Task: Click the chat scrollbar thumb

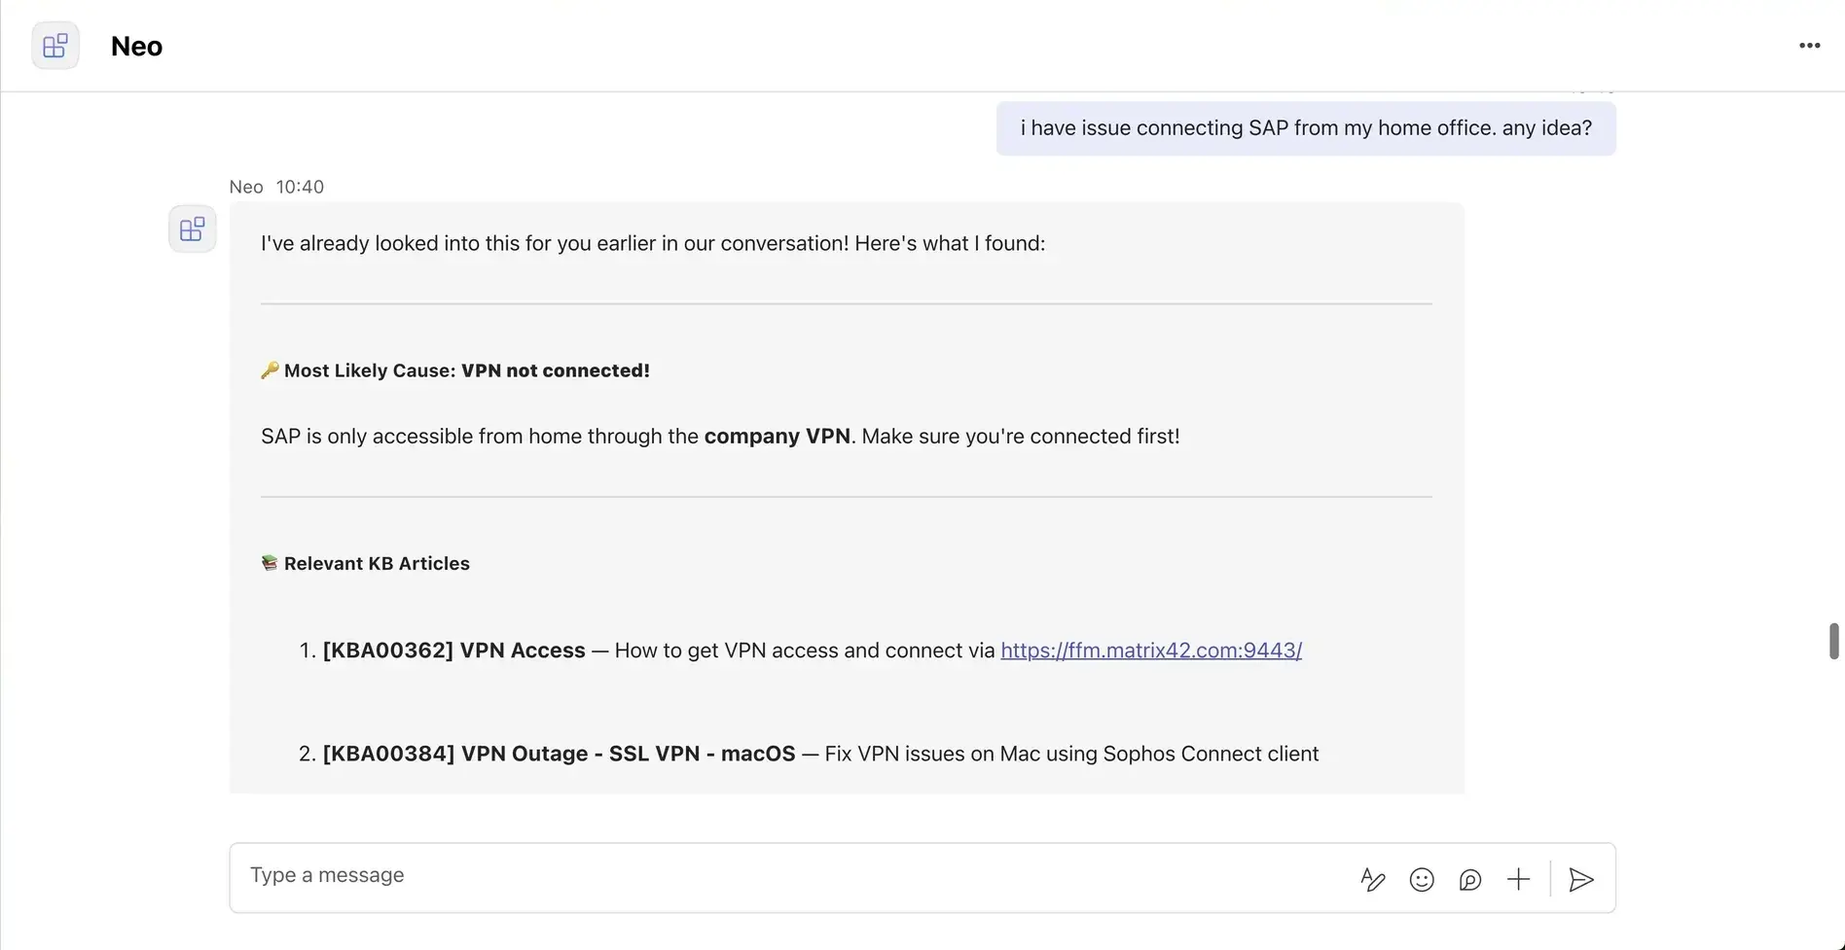Action: click(x=1834, y=642)
